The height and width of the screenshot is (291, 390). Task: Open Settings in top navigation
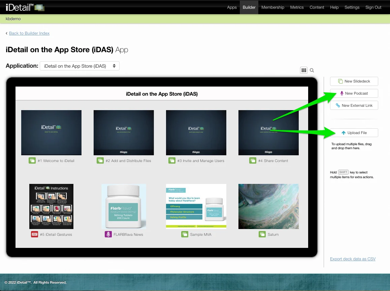click(352, 7)
